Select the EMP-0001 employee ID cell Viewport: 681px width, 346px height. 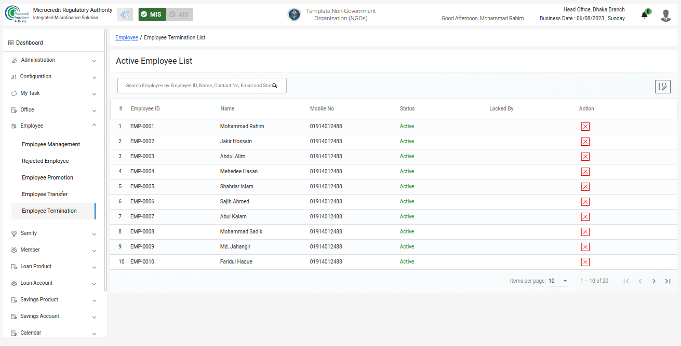(x=142, y=127)
